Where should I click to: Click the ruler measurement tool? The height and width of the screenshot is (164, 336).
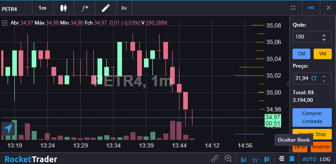coord(215,159)
